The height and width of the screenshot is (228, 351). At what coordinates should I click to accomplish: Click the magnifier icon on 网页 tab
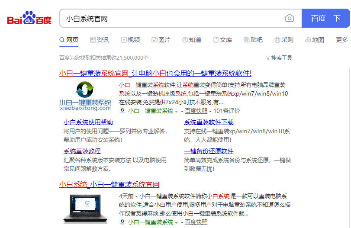(x=62, y=40)
